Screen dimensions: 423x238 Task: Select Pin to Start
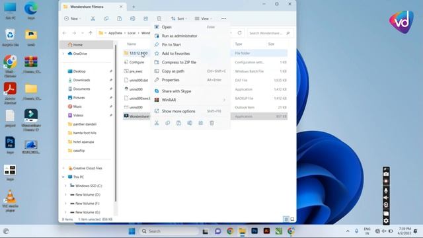190,45
